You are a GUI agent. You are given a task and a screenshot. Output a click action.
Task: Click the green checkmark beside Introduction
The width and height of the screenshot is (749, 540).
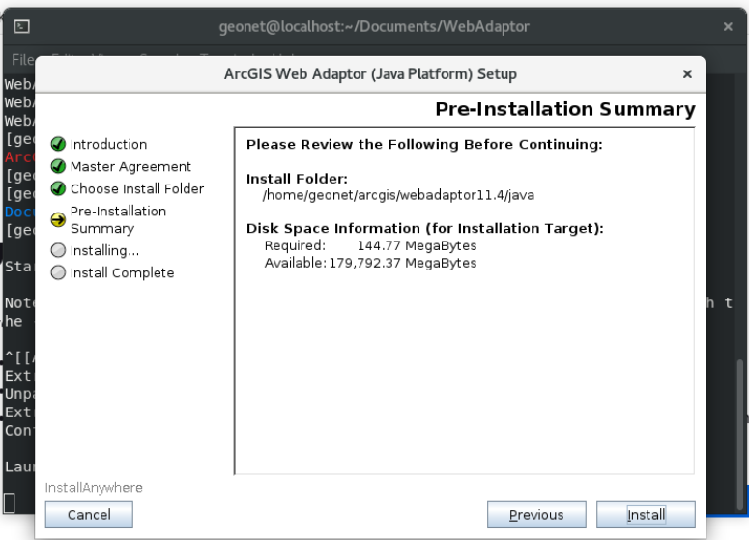58,144
